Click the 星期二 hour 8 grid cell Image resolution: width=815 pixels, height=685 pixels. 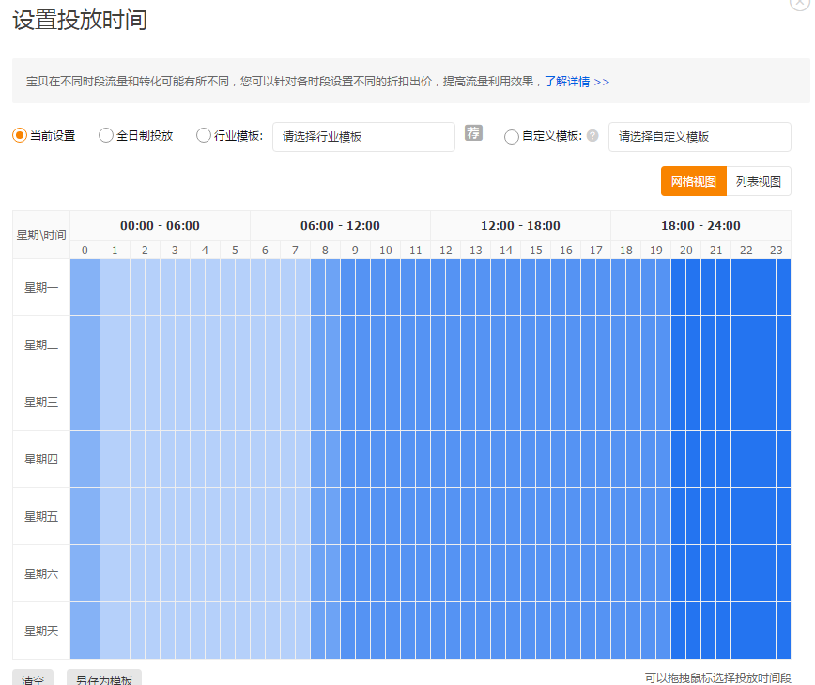[326, 344]
